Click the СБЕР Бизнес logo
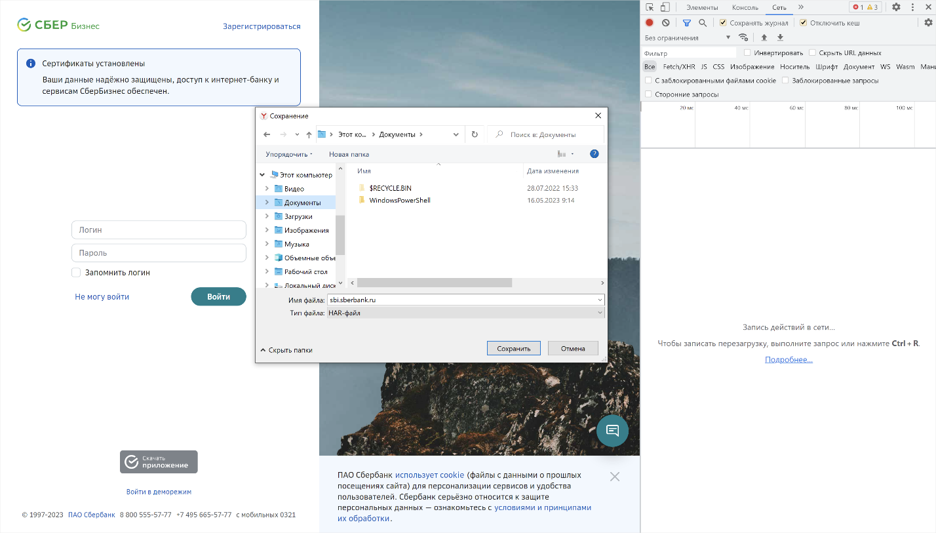 [58, 26]
